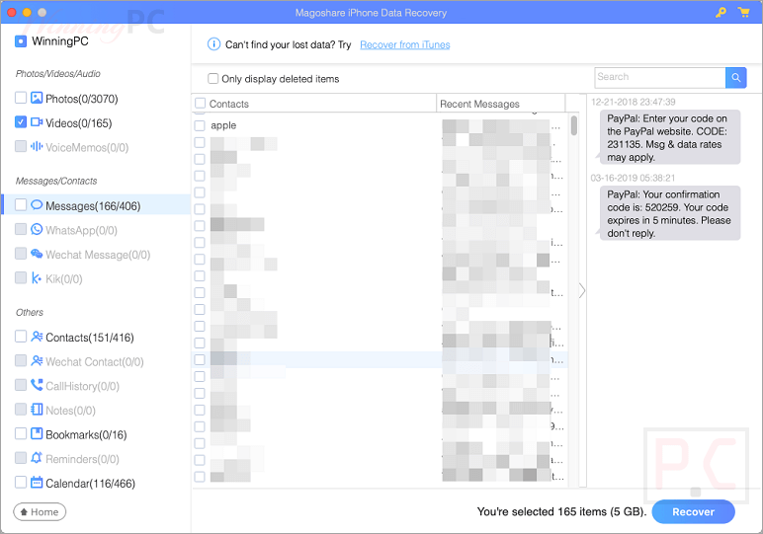Click the Messages speech bubble icon

coord(37,204)
